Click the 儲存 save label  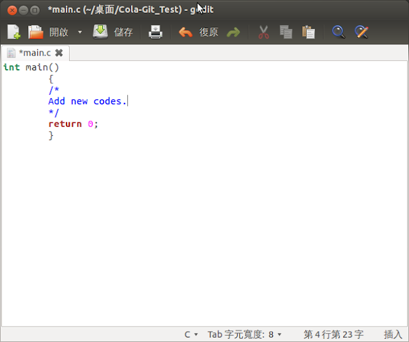(123, 32)
